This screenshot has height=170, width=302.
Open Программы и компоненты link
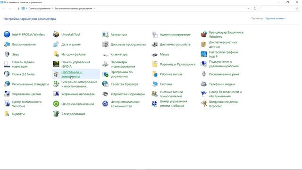tap(72, 74)
